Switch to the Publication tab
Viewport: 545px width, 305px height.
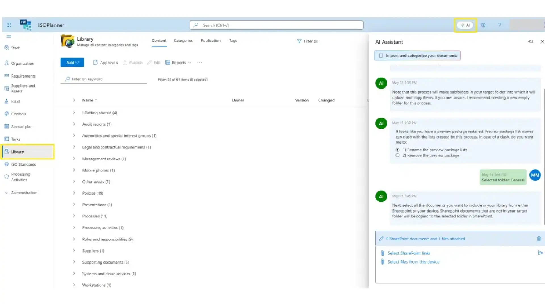(x=211, y=41)
